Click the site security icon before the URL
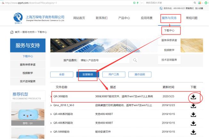Screen dimensions: 209x139 (3, 3)
